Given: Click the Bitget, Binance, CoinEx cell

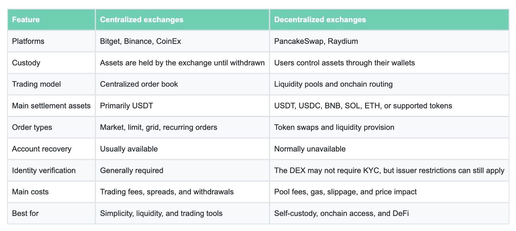Looking at the screenshot, I should coord(182,41).
